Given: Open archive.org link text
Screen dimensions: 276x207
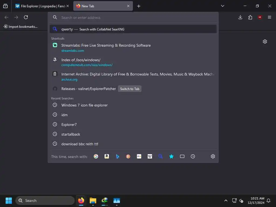Looking at the screenshot, I should tap(69, 80).
